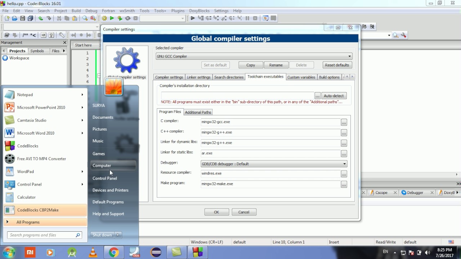
Task: Click the Debugging windows icon
Action: pos(266,18)
